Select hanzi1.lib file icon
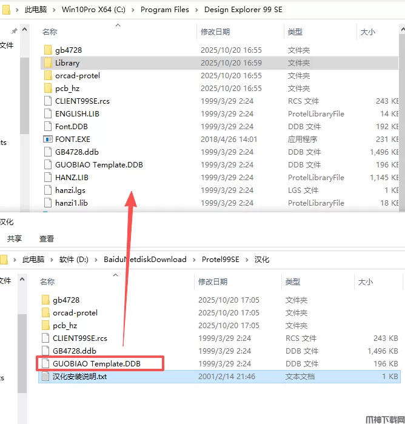The height and width of the screenshot is (424, 405). [48, 203]
